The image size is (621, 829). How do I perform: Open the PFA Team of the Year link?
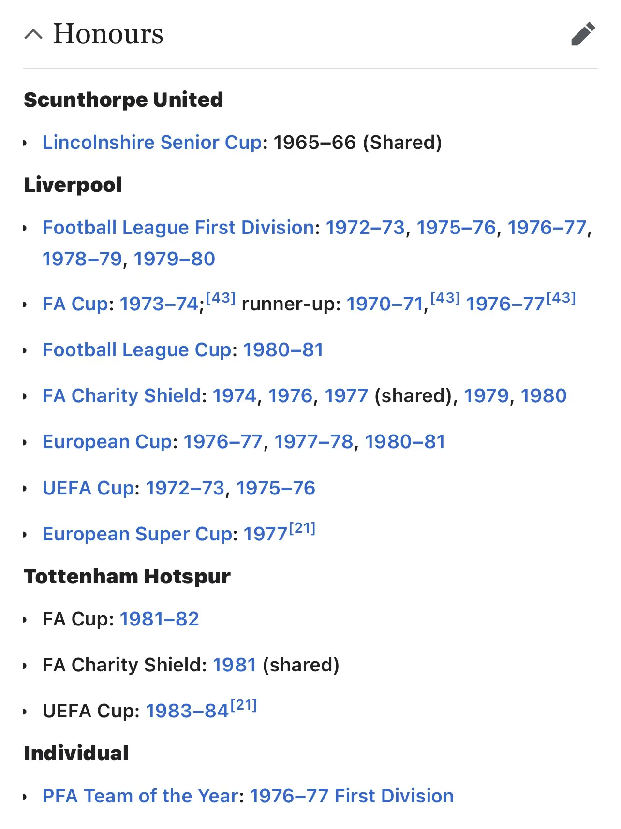pyautogui.click(x=143, y=796)
